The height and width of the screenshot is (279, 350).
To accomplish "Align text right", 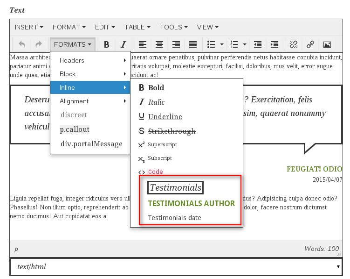I will pyautogui.click(x=176, y=44).
